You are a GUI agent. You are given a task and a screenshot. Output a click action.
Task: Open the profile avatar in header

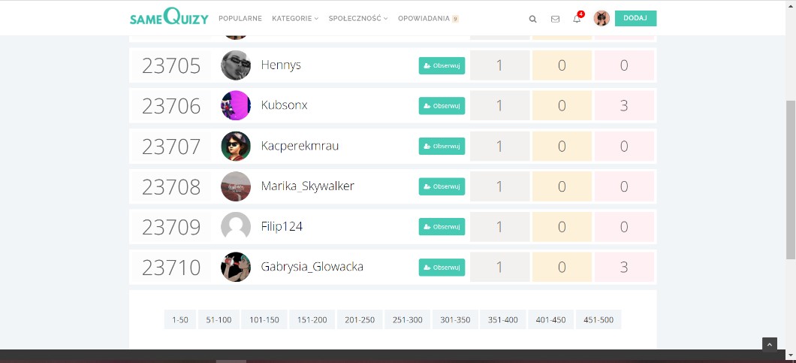601,18
